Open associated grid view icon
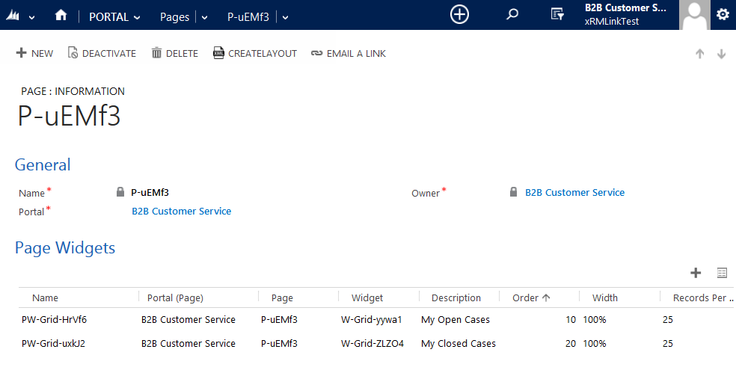The width and height of the screenshot is (736, 370). click(x=722, y=273)
